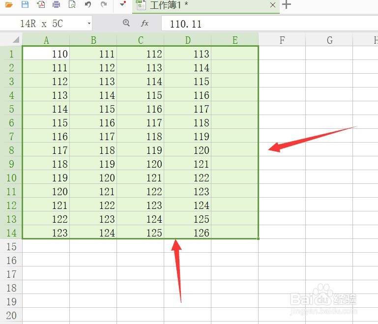Click cell C12 containing 123
Viewport: 378px width, 324px height.
[141, 205]
